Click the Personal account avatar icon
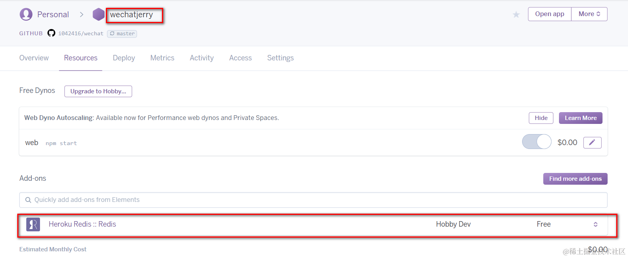This screenshot has width=628, height=258. (x=26, y=15)
